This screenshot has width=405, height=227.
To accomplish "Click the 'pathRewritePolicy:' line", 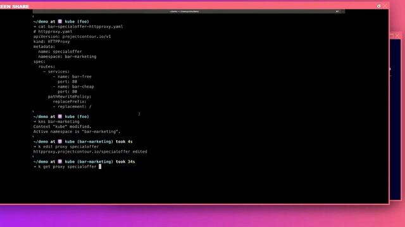I will pyautogui.click(x=70, y=96).
